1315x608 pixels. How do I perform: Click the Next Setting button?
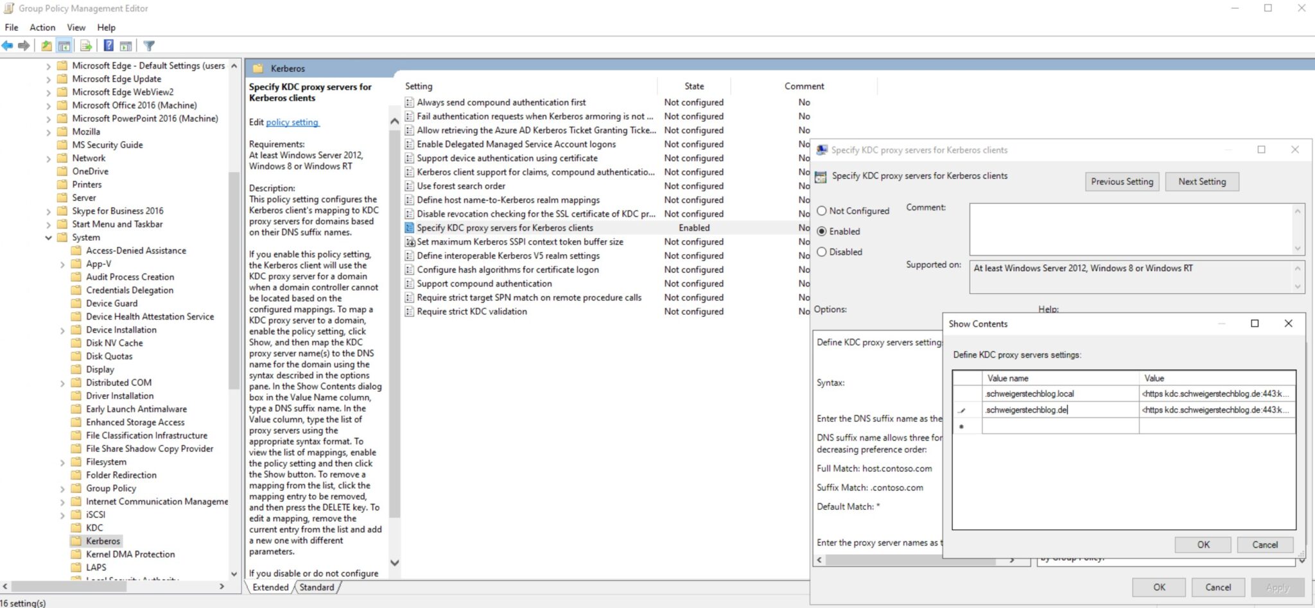(x=1201, y=181)
